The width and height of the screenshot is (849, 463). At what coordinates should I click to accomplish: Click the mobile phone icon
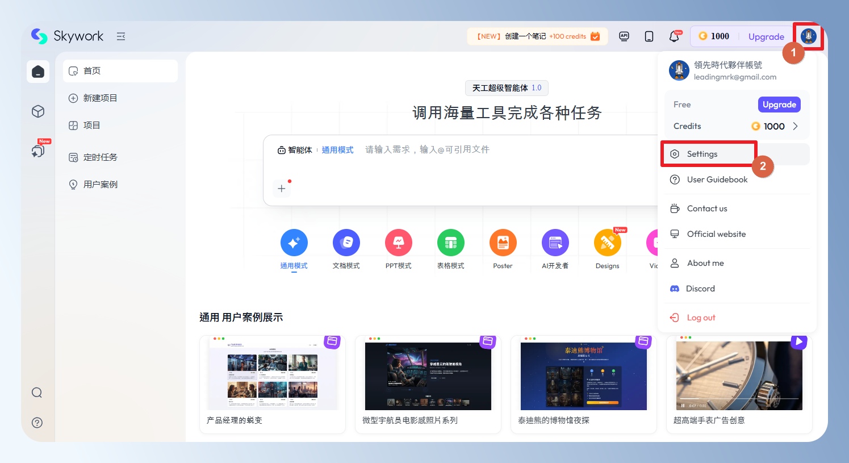(649, 36)
